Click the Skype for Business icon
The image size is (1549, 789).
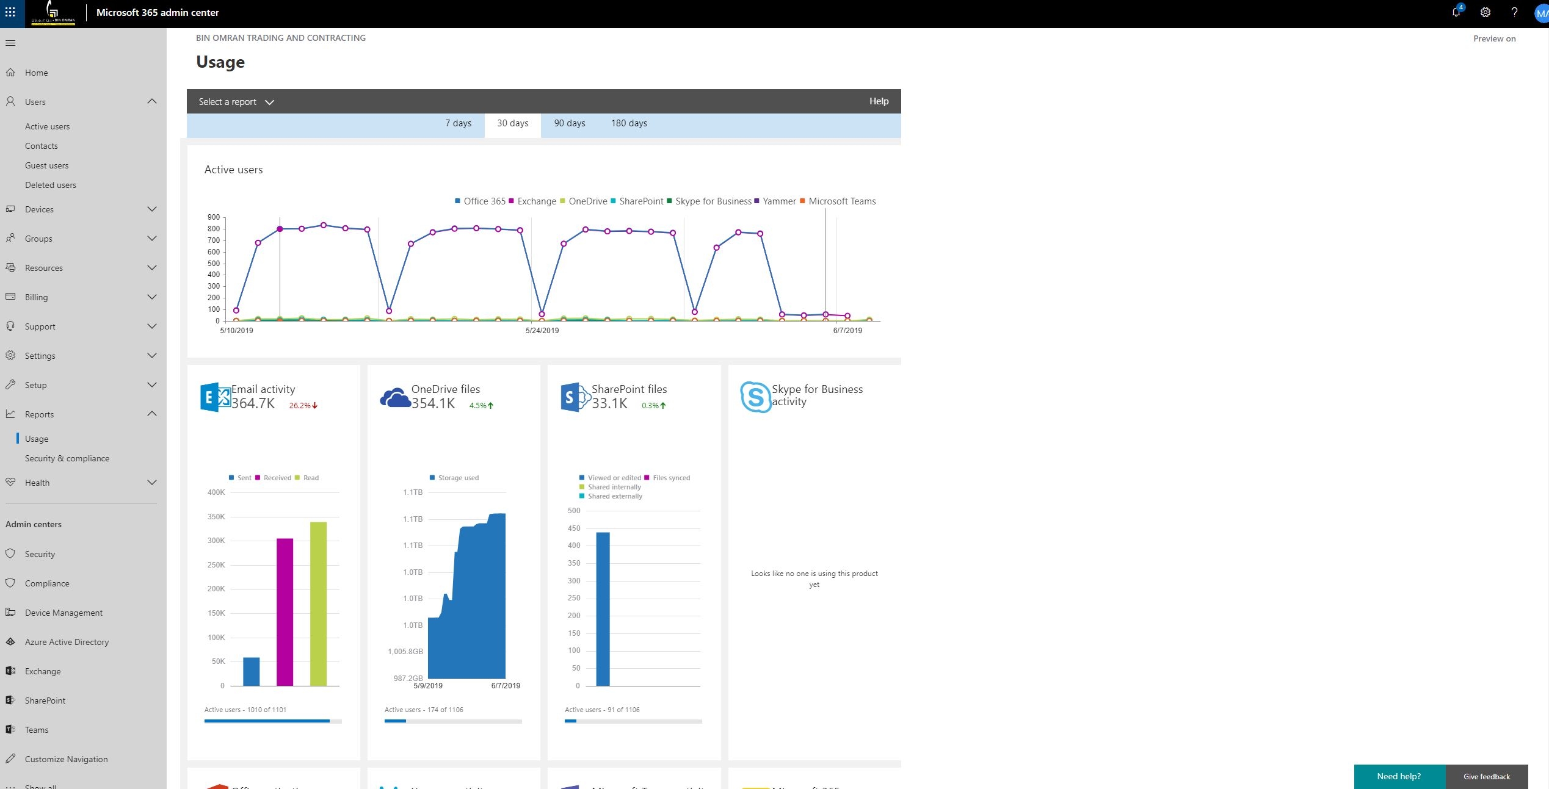[755, 397]
